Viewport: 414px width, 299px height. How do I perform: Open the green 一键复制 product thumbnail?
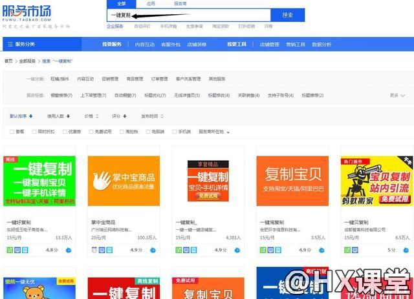click(x=39, y=181)
